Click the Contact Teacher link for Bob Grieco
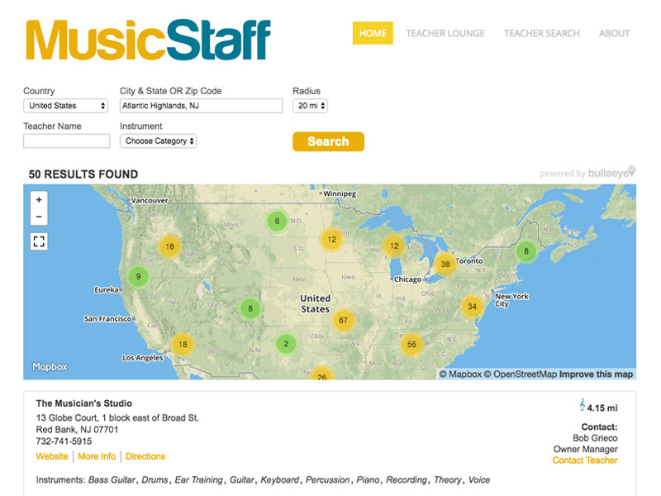 pyautogui.click(x=584, y=460)
